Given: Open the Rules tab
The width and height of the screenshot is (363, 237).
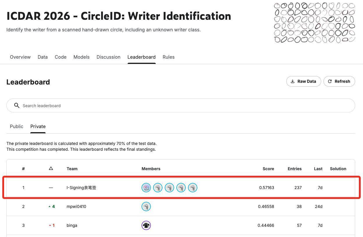Looking at the screenshot, I should [169, 57].
